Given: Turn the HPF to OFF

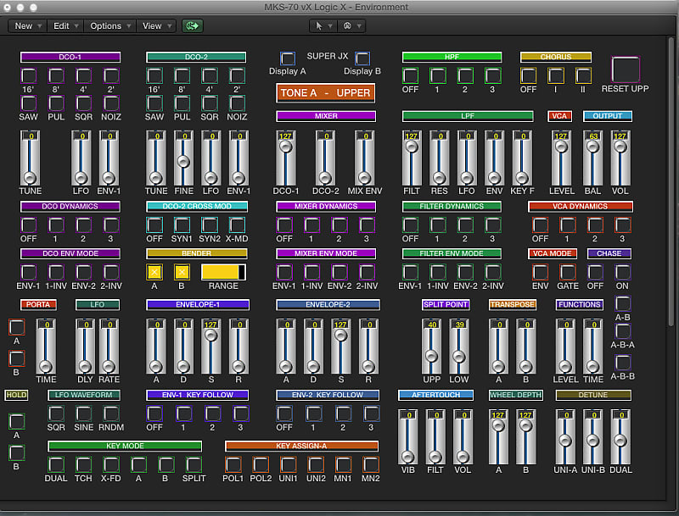Looking at the screenshot, I should (x=410, y=75).
